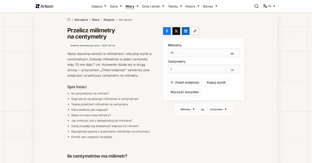Click the Wyczyść wszystko button
Image resolution: width=312 pixels, height=163 pixels.
[x=185, y=92]
